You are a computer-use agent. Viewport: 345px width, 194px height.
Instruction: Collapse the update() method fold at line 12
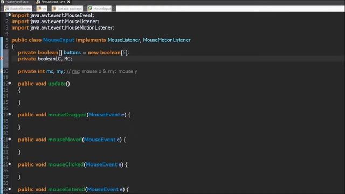click(10, 83)
